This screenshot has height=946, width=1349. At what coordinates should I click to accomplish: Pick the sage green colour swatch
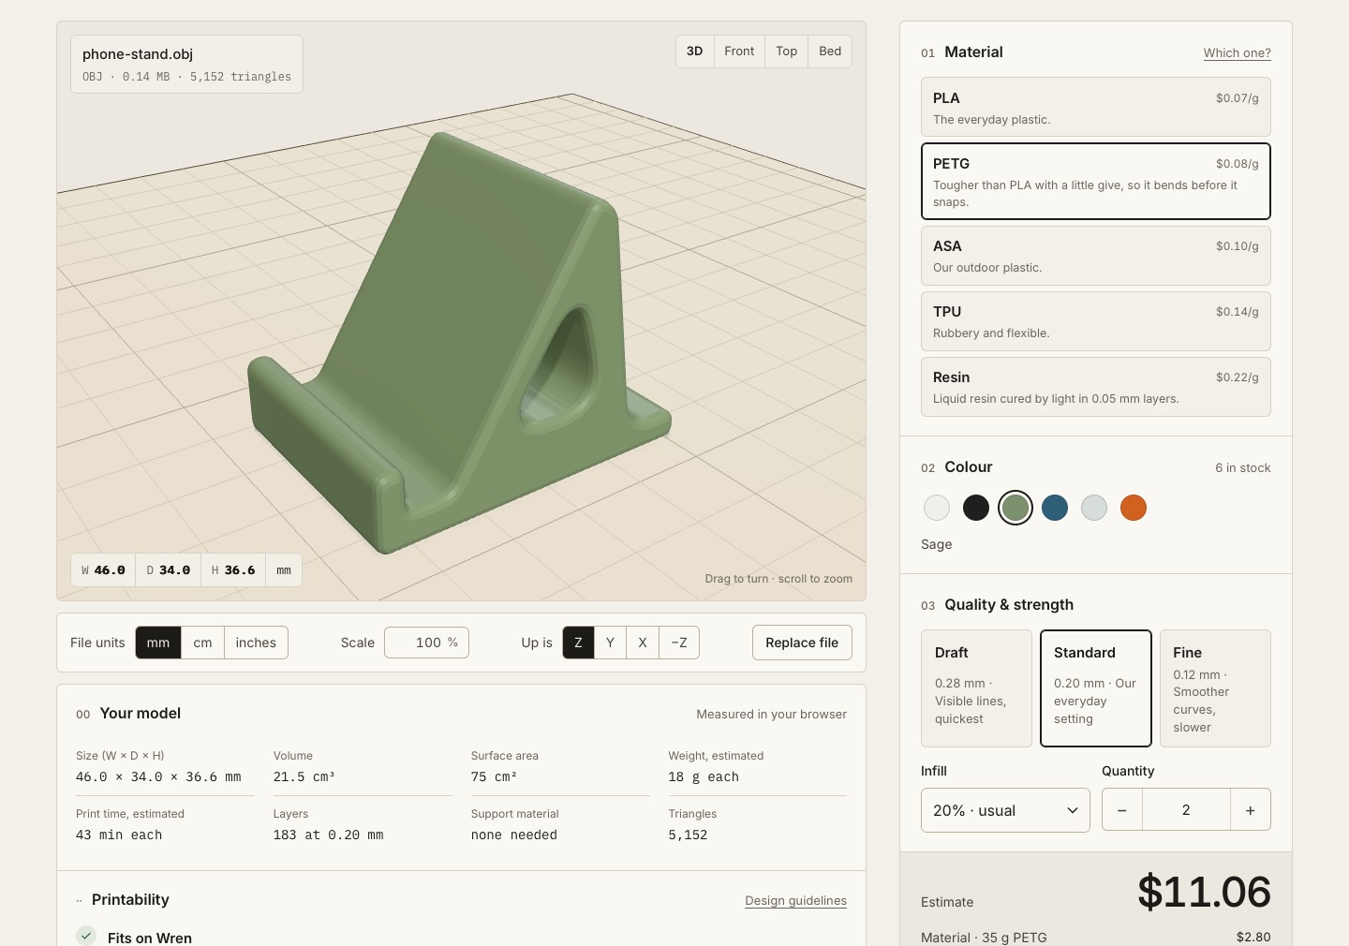(1015, 508)
